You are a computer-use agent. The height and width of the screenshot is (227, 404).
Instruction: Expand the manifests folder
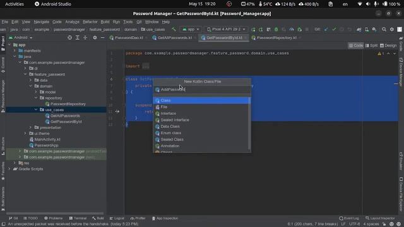[x=15, y=50]
